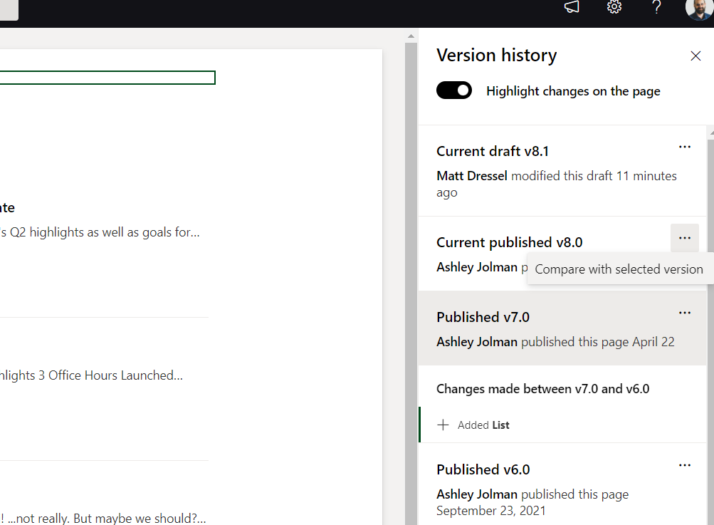Choose Compare with selected version
Viewport: 714px width, 525px height.
coord(619,269)
